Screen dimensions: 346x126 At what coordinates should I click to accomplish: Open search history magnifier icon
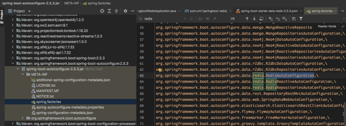(x=141, y=19)
